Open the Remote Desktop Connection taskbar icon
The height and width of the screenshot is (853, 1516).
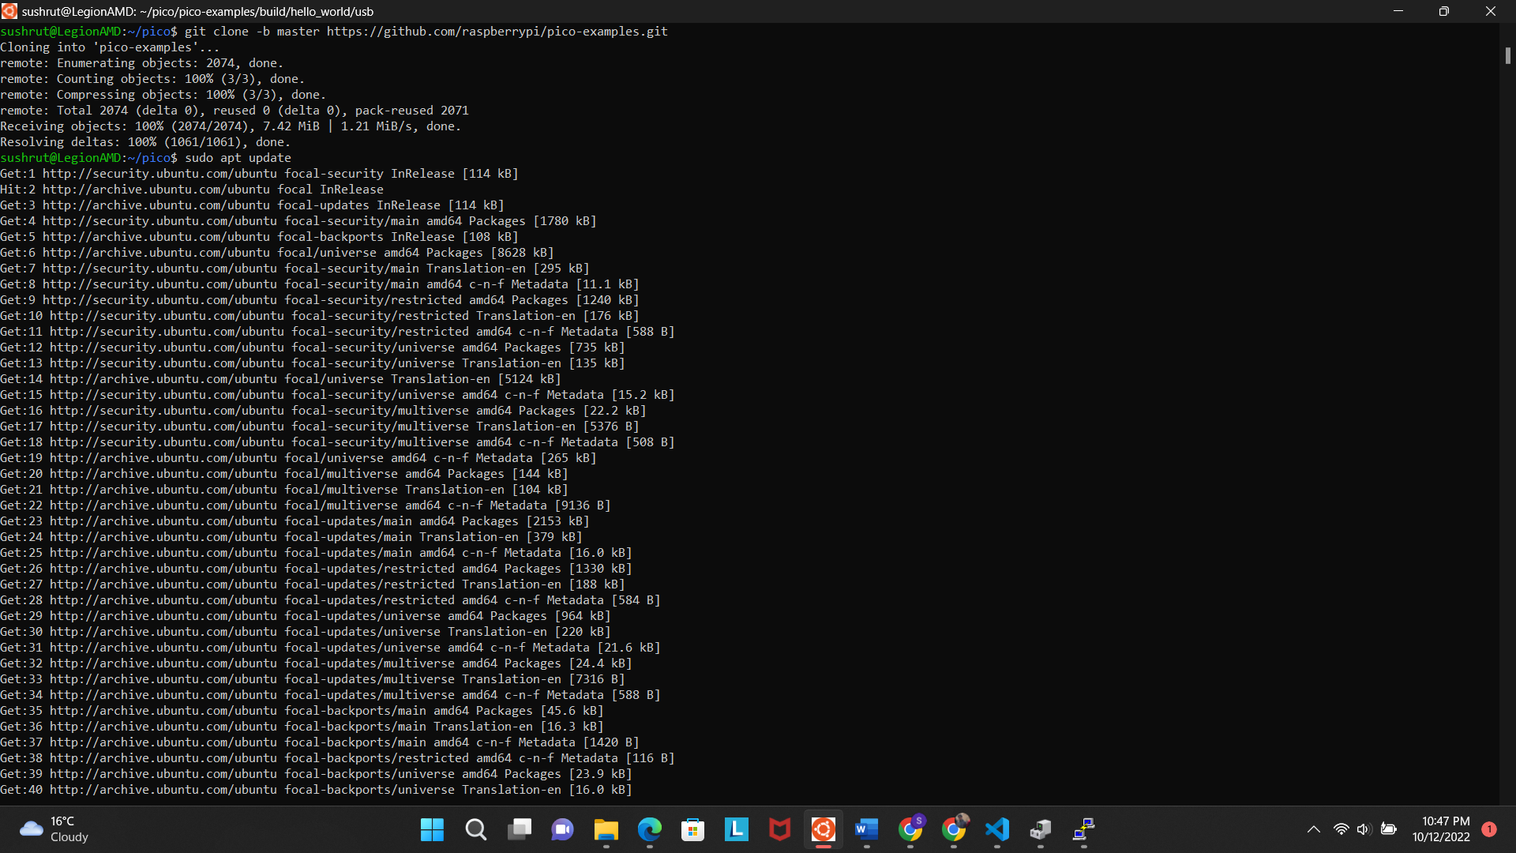[x=1083, y=829]
